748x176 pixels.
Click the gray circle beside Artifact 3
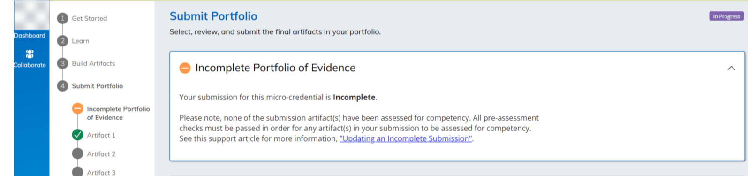[x=77, y=172]
